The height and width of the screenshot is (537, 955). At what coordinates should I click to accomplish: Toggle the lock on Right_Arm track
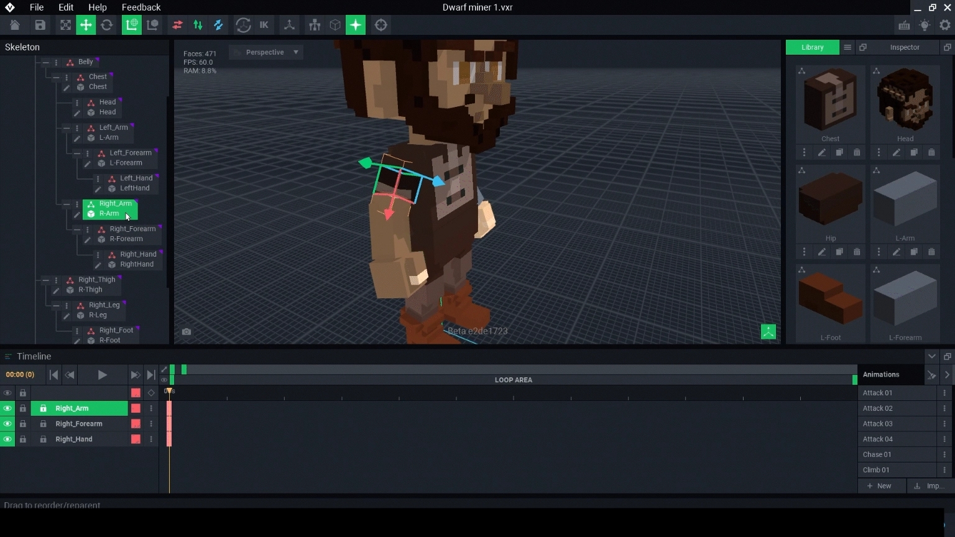[x=23, y=408]
